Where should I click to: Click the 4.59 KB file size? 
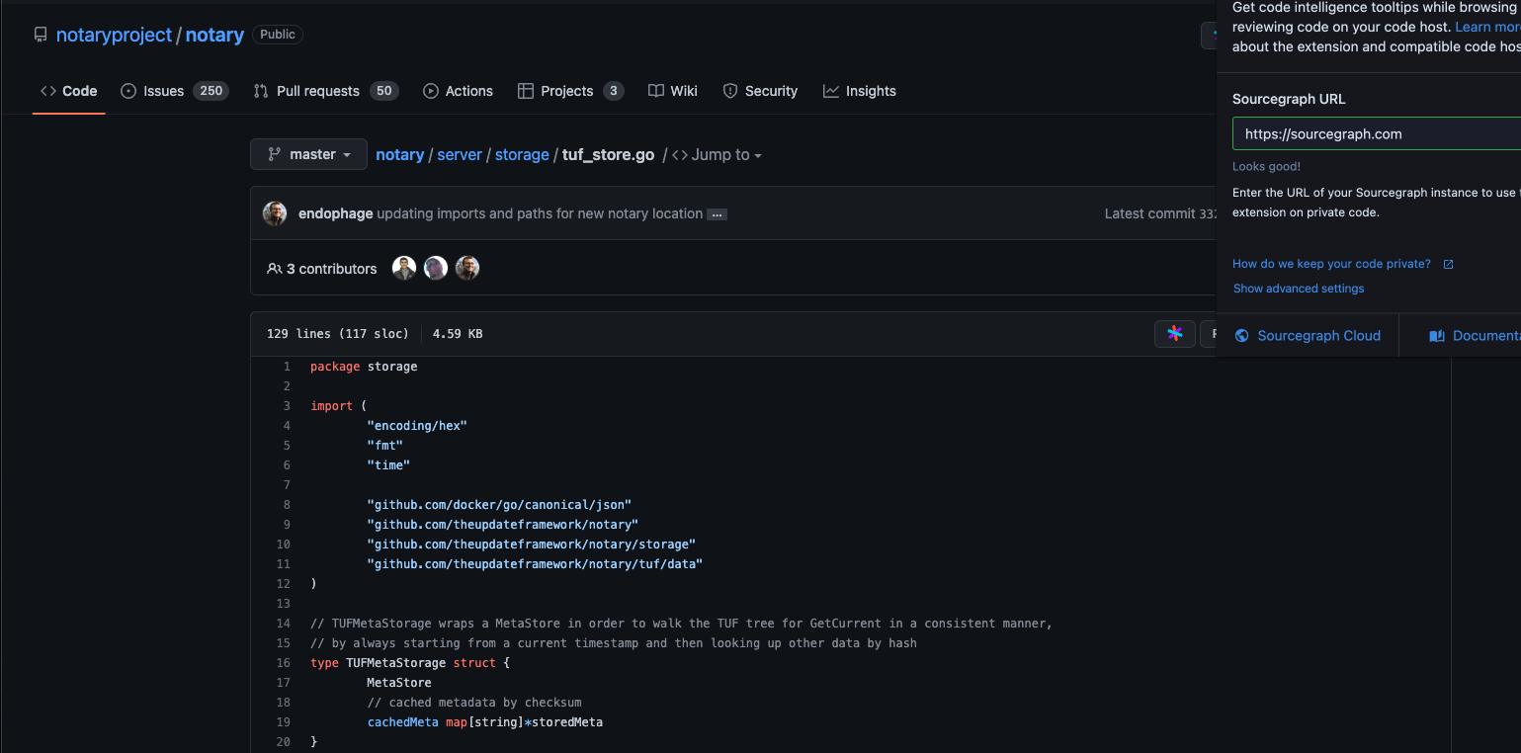pyautogui.click(x=458, y=334)
